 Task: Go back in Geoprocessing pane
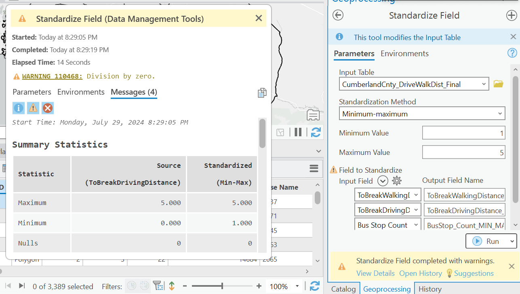coord(338,15)
